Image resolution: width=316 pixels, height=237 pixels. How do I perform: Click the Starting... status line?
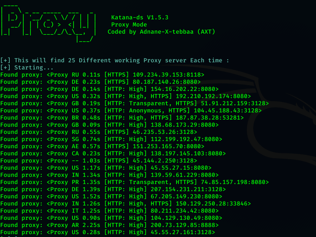27,68
